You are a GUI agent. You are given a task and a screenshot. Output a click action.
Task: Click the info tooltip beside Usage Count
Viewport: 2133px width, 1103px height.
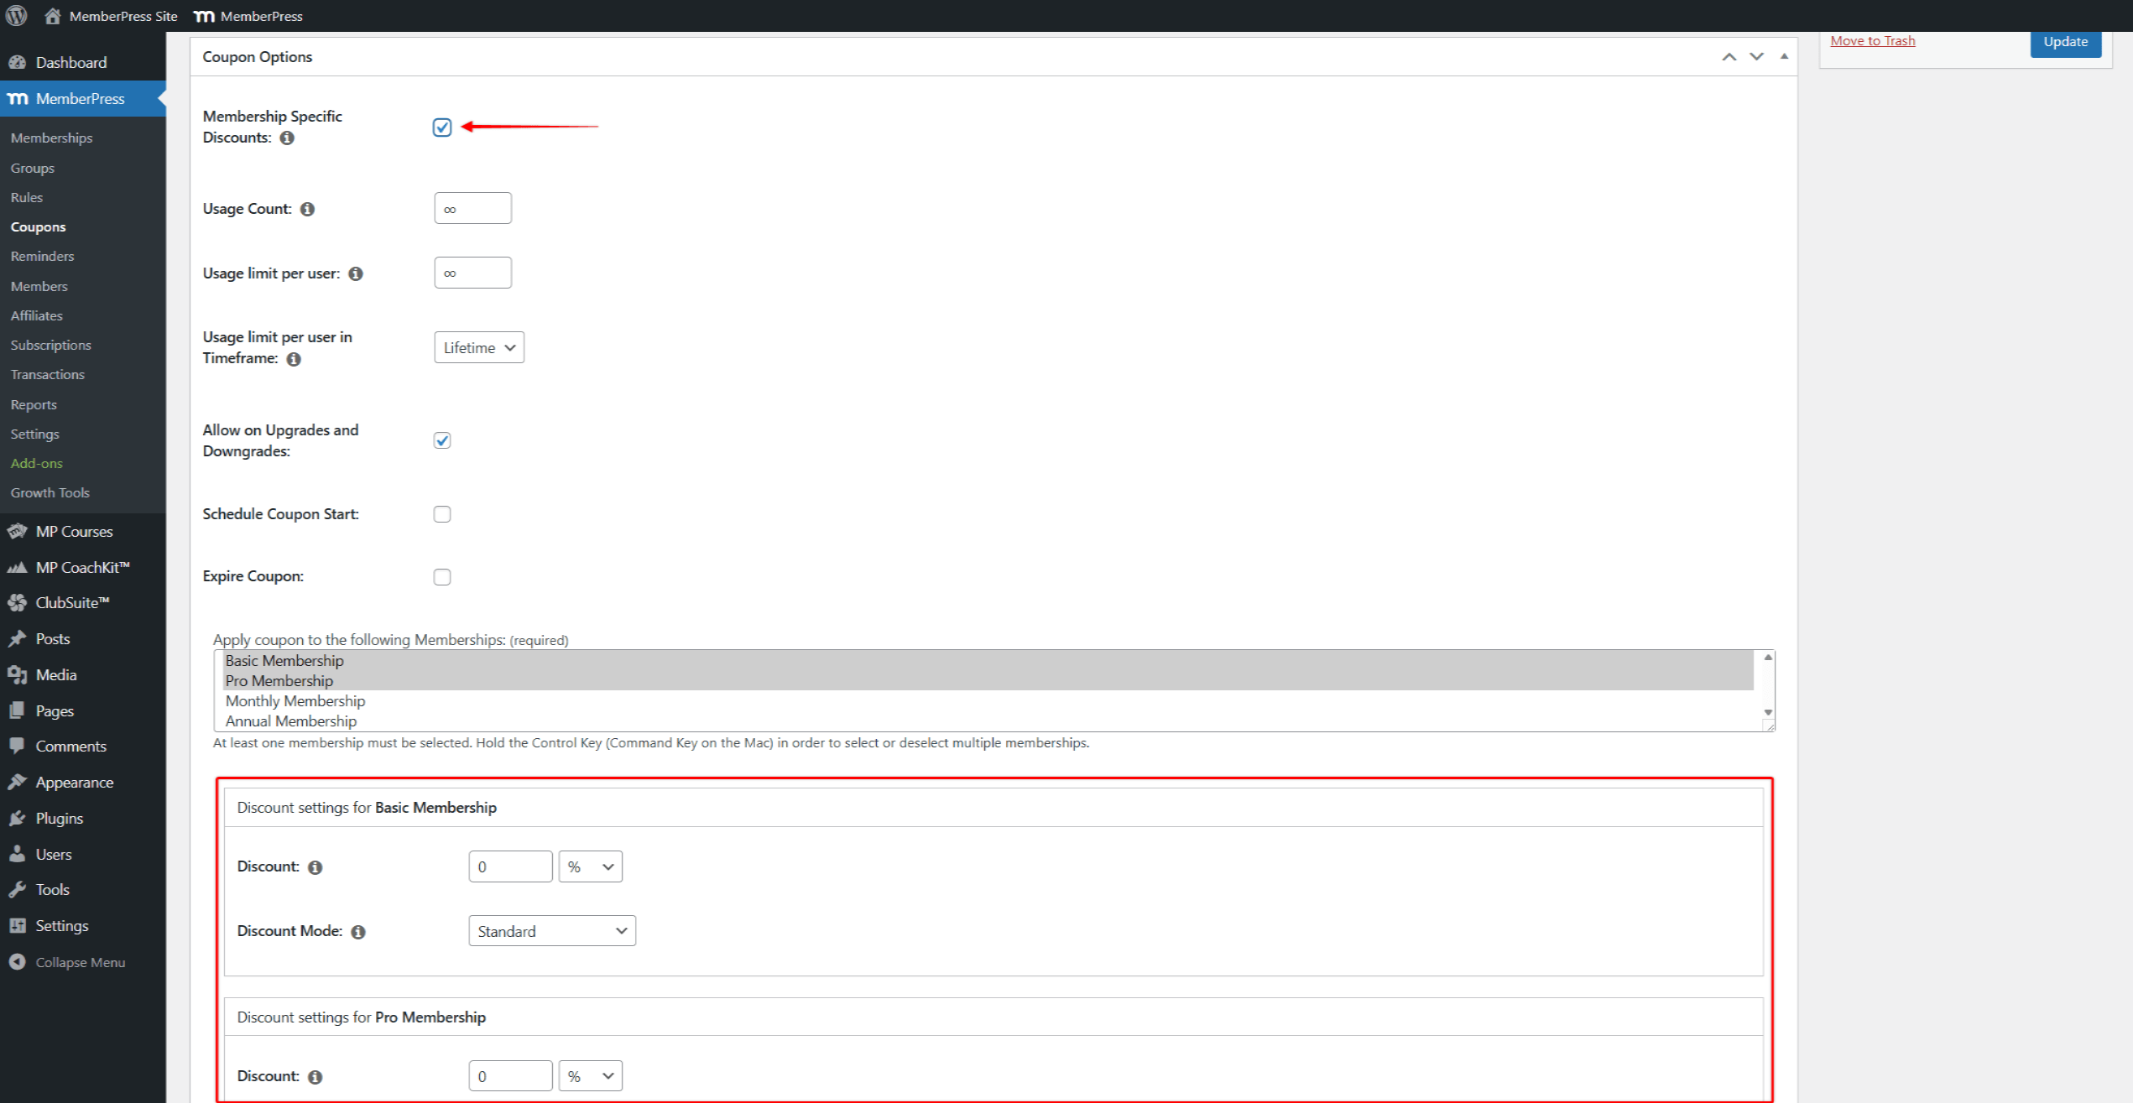click(x=307, y=209)
